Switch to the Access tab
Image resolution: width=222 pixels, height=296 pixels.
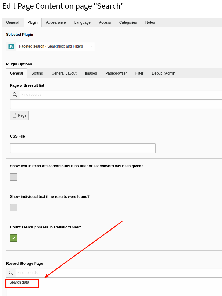tap(104, 22)
